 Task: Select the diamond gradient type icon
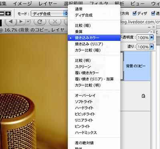[8, 14]
